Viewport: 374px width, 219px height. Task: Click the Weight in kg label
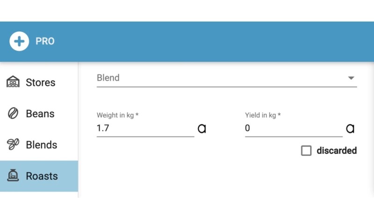click(x=117, y=115)
